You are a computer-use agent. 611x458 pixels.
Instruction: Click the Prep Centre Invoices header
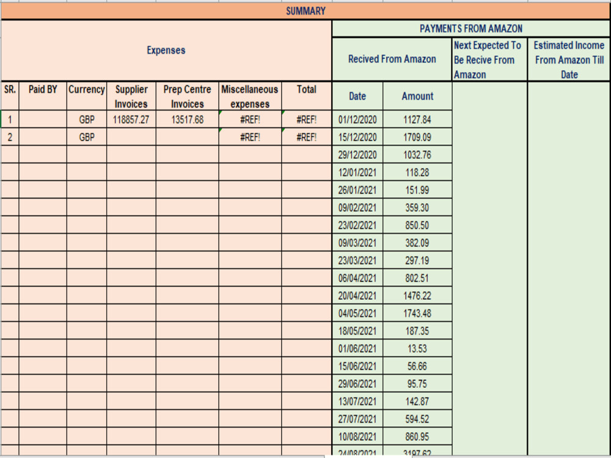[188, 96]
